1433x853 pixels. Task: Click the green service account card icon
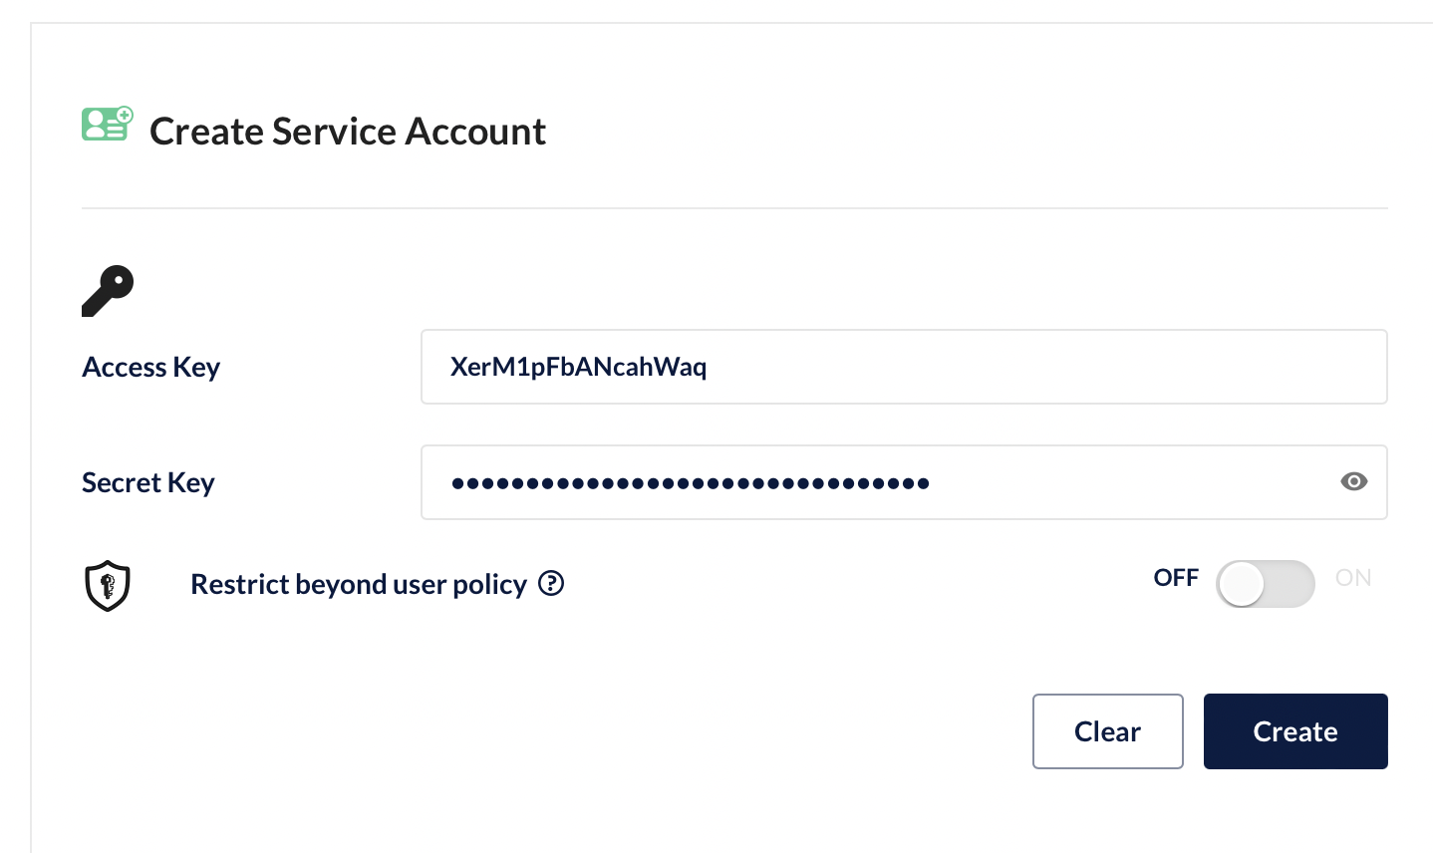click(x=107, y=125)
